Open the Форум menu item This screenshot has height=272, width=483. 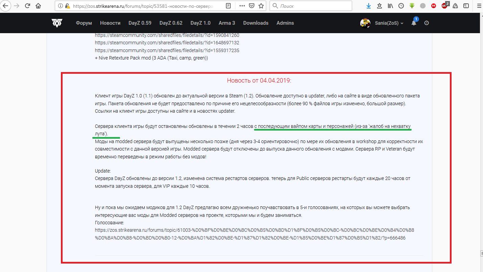(84, 23)
